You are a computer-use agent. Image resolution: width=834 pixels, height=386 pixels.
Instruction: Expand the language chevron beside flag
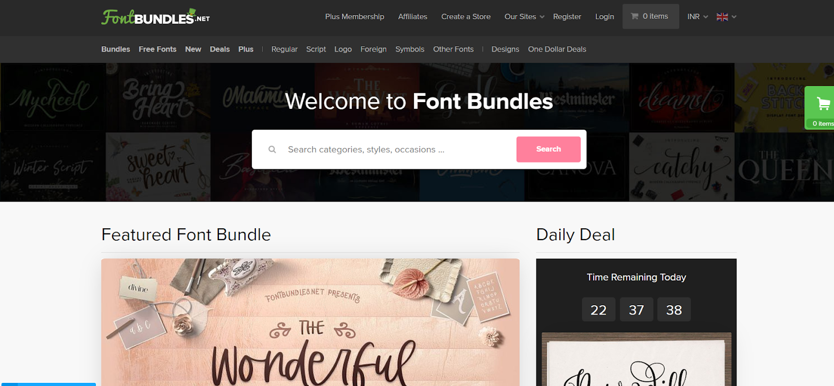tap(734, 17)
